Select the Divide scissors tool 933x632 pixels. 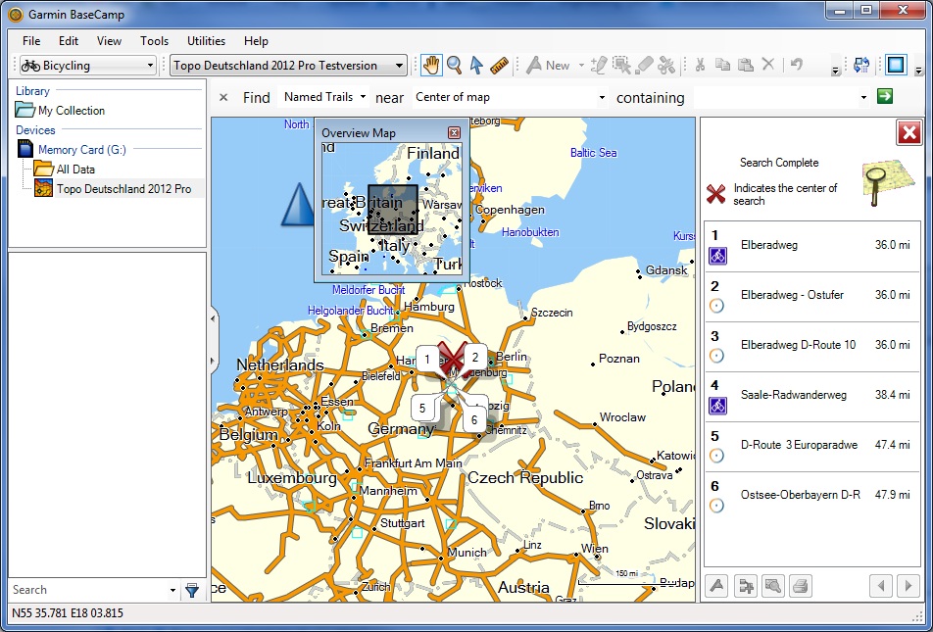[666, 65]
